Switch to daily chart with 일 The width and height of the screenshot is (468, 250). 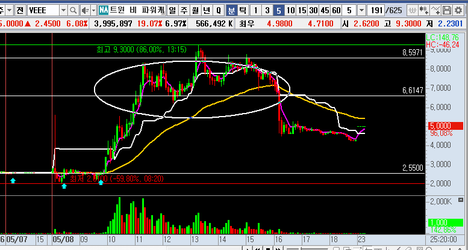(172, 11)
